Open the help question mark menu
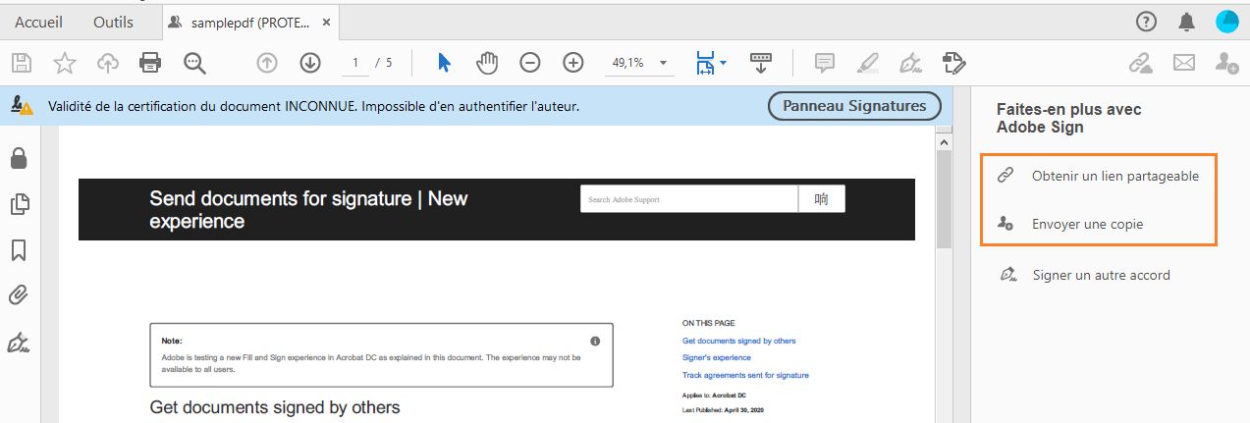Image resolution: width=1250 pixels, height=423 pixels. point(1146,22)
